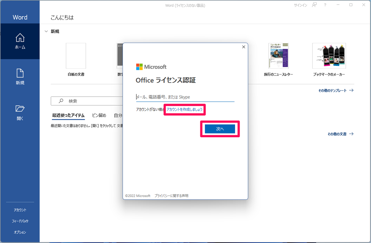
Task: Open オプション in the sidebar
Action: (x=20, y=232)
